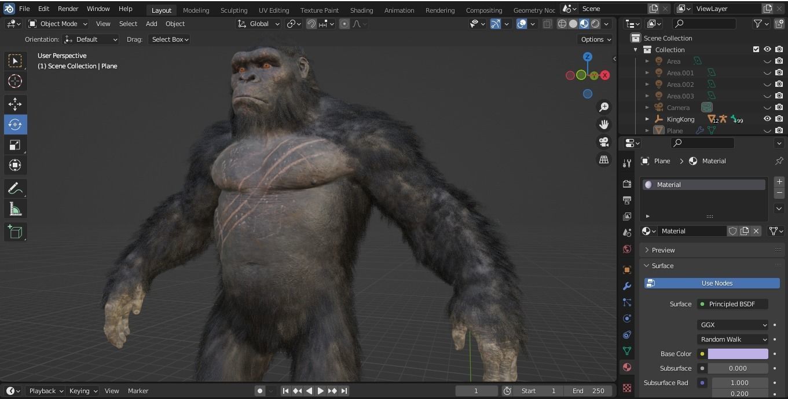This screenshot has width=788, height=399.
Task: Toggle fake user shield for Material
Action: (x=732, y=231)
